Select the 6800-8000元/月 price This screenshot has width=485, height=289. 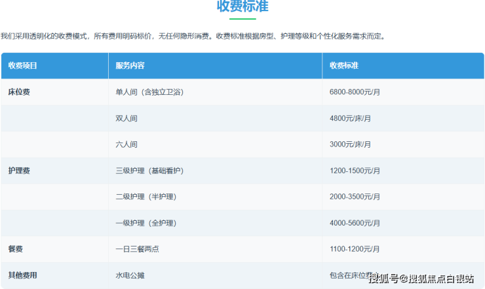355,92
